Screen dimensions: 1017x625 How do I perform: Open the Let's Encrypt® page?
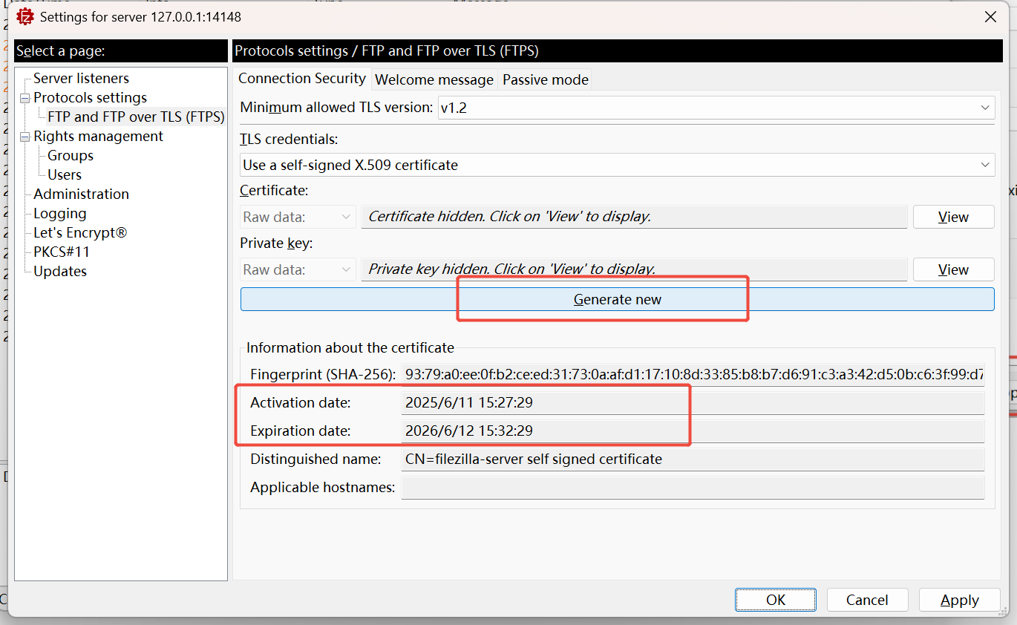(x=80, y=232)
